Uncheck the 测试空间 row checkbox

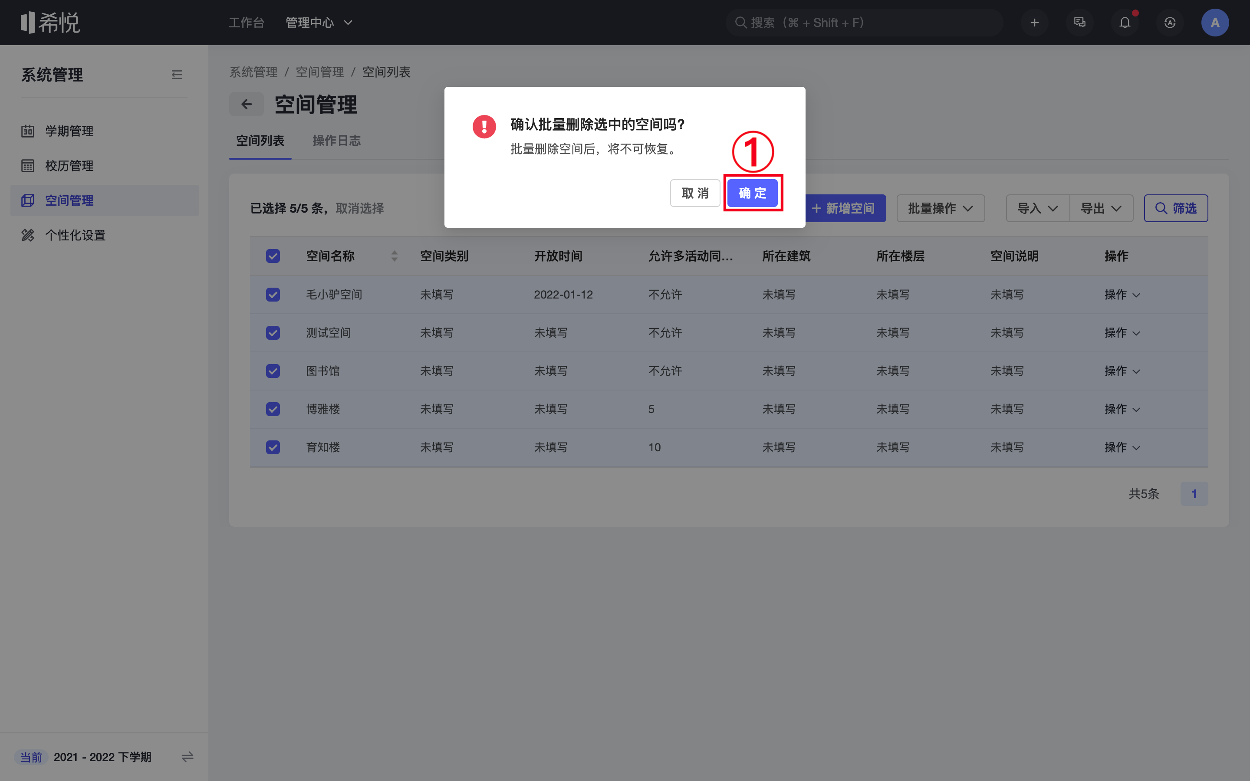273,333
